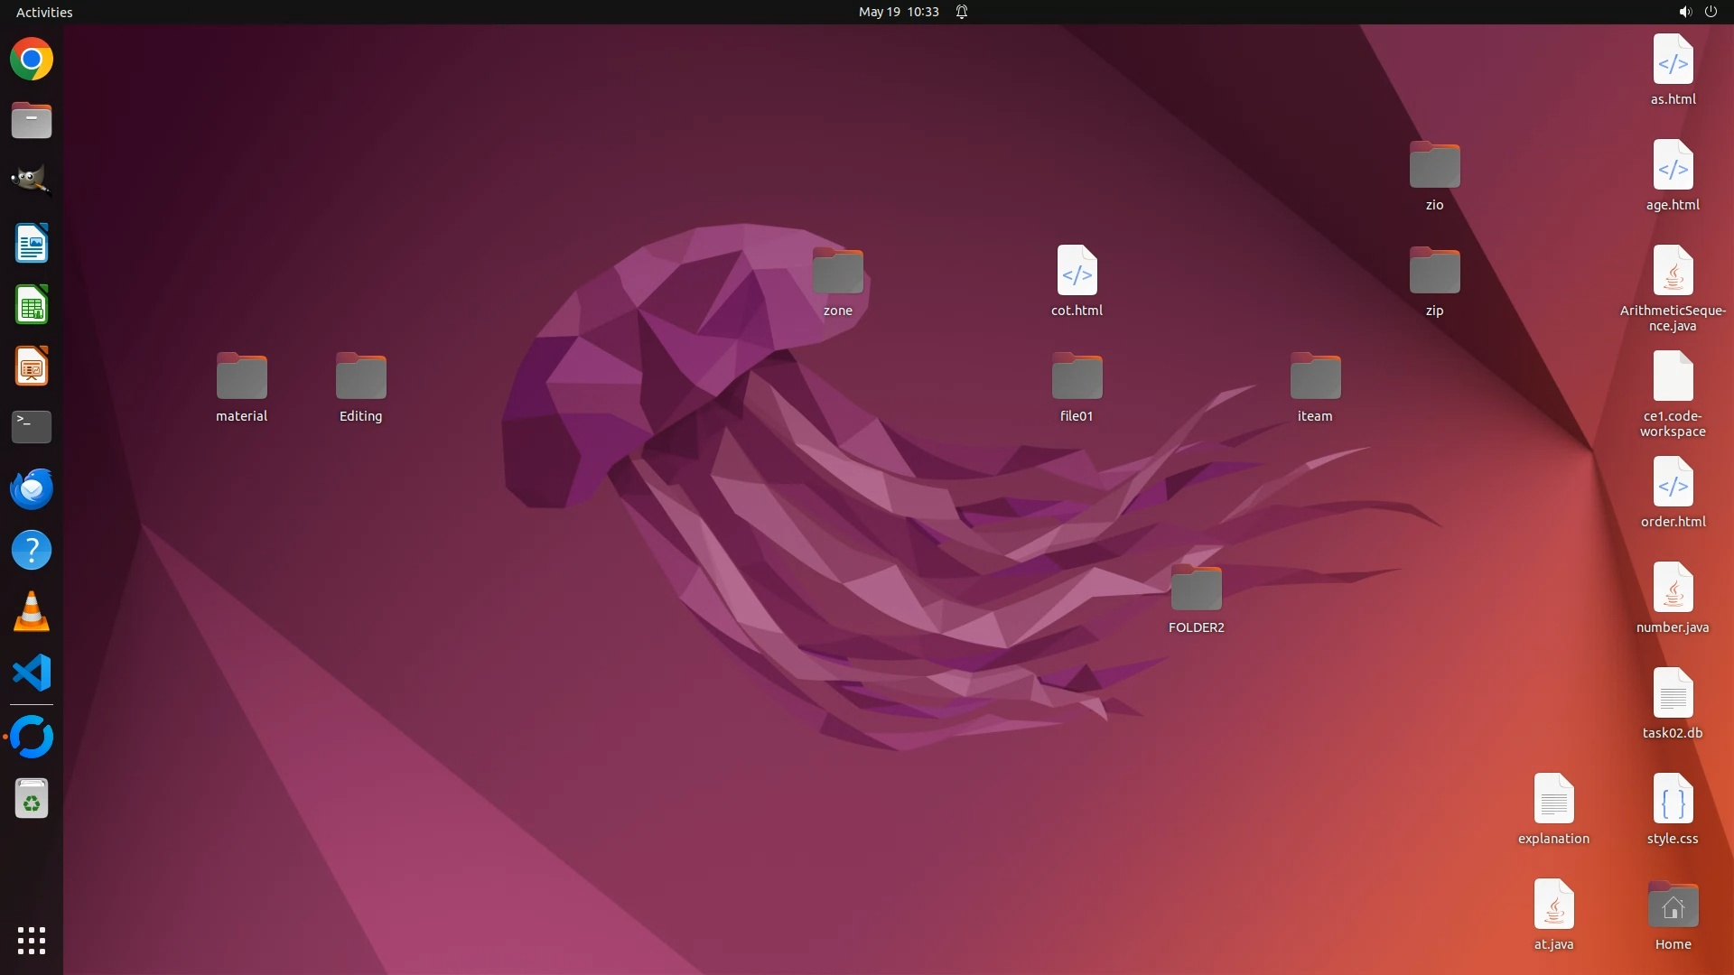The image size is (1734, 975).
Task: Launch Thunderbird mail from the dock
Action: tap(32, 488)
